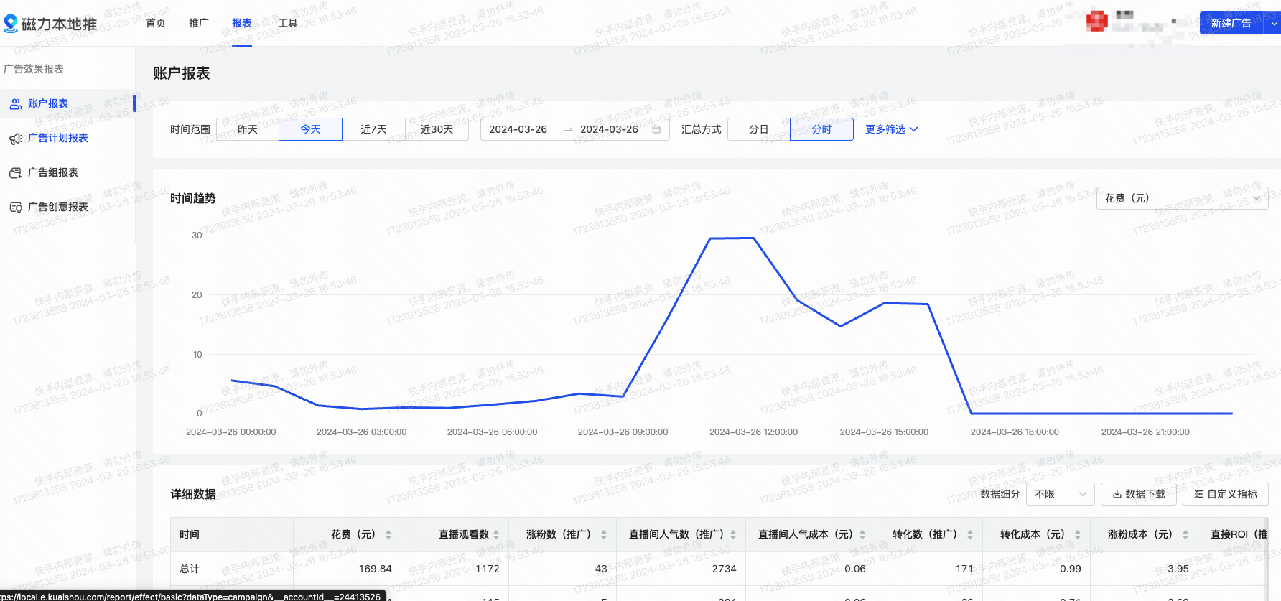Image resolution: width=1281 pixels, height=601 pixels.
Task: Click end date 2024-03-26 field
Action: coord(609,129)
